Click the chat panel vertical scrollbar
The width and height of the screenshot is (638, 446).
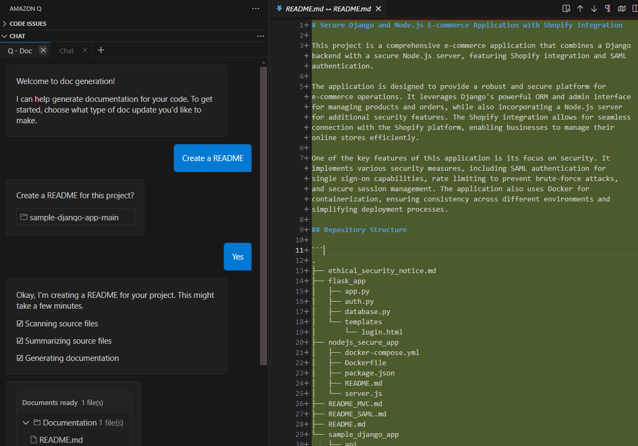click(x=264, y=215)
